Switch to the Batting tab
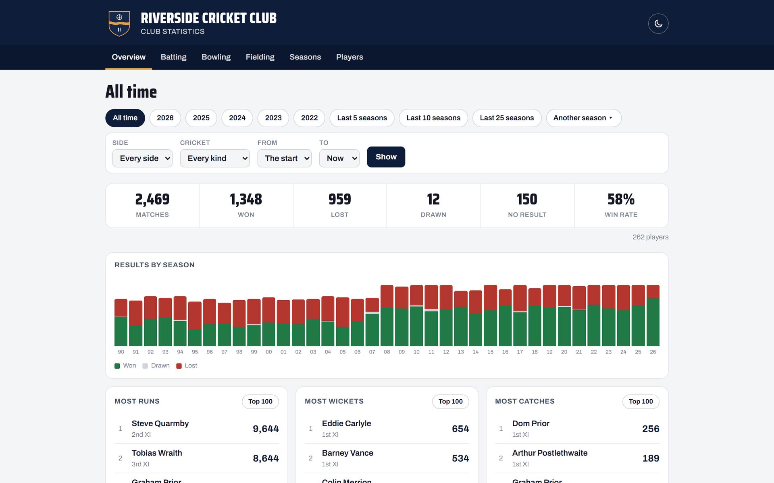 coord(173,57)
